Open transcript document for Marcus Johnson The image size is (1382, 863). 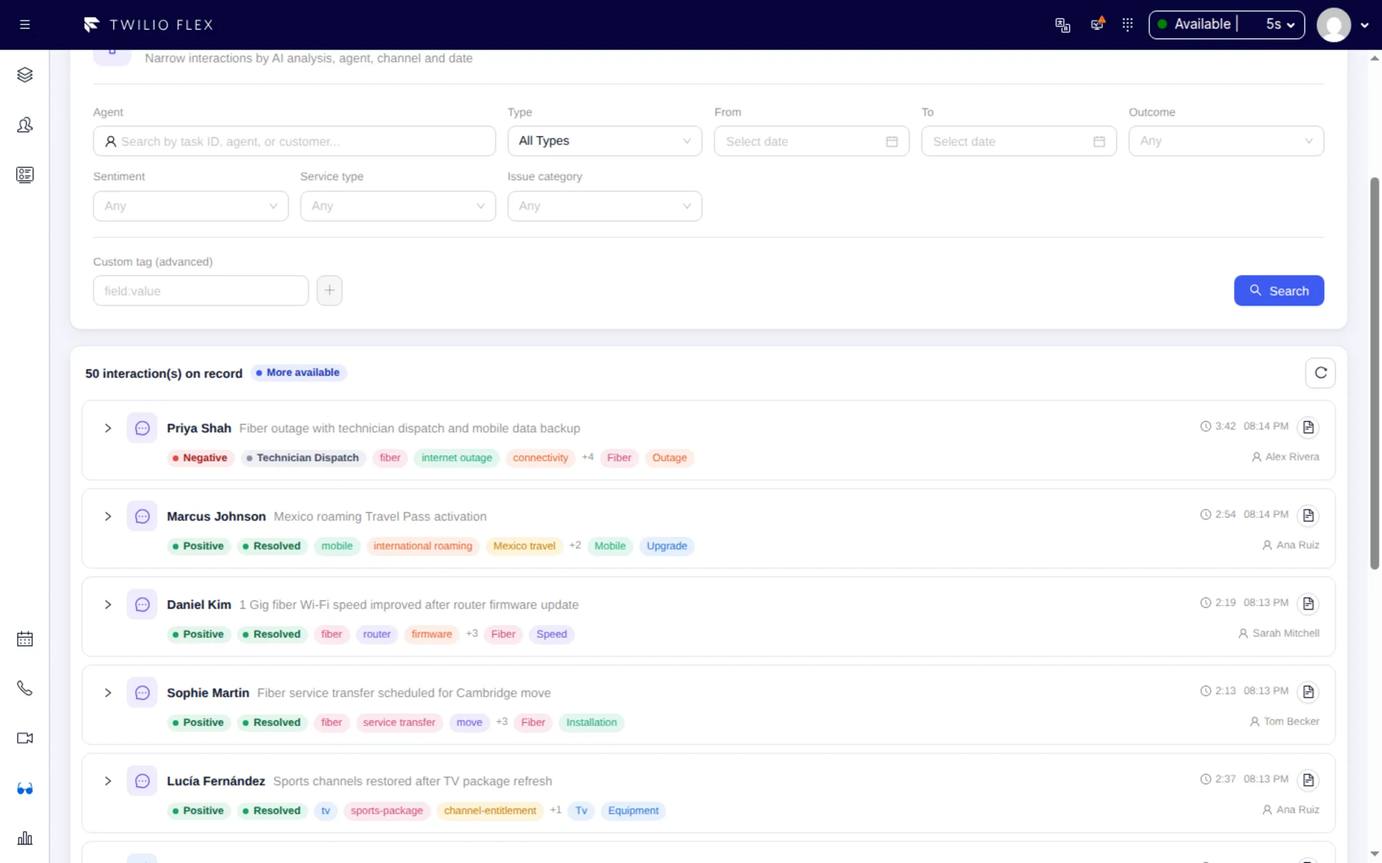point(1308,515)
